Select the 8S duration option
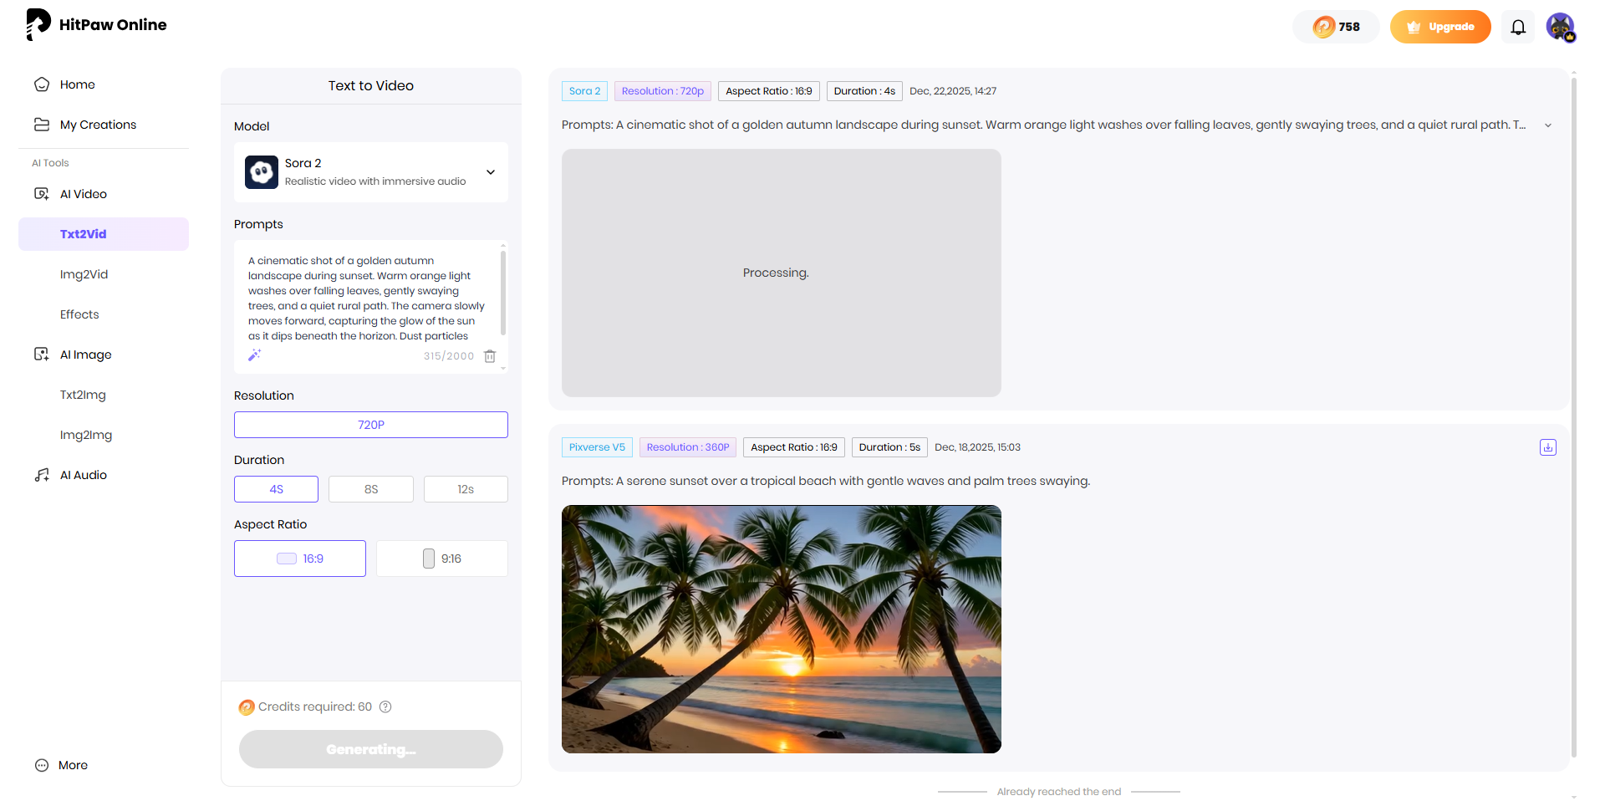The height and width of the screenshot is (801, 1605). tap(370, 488)
